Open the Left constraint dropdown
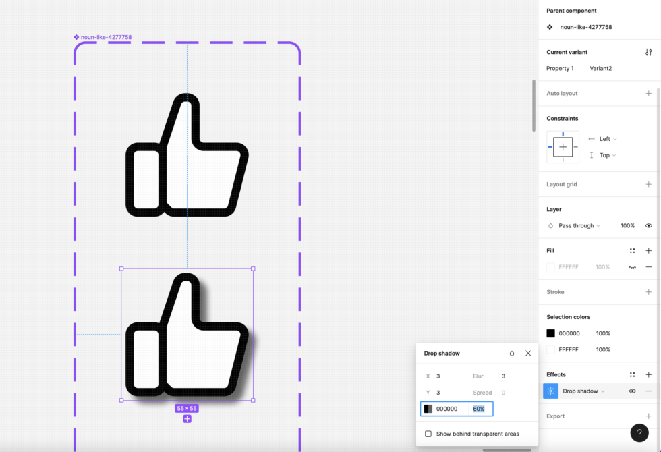Viewport: 661px width, 452px height. (604, 138)
